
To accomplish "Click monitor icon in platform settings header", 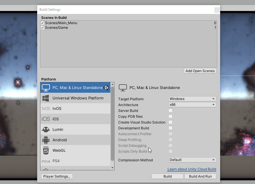I will (x=123, y=88).
